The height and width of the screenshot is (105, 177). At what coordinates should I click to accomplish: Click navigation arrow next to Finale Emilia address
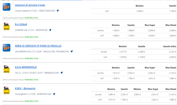(58, 11)
